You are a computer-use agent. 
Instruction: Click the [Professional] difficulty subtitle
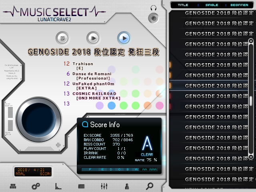93,78
